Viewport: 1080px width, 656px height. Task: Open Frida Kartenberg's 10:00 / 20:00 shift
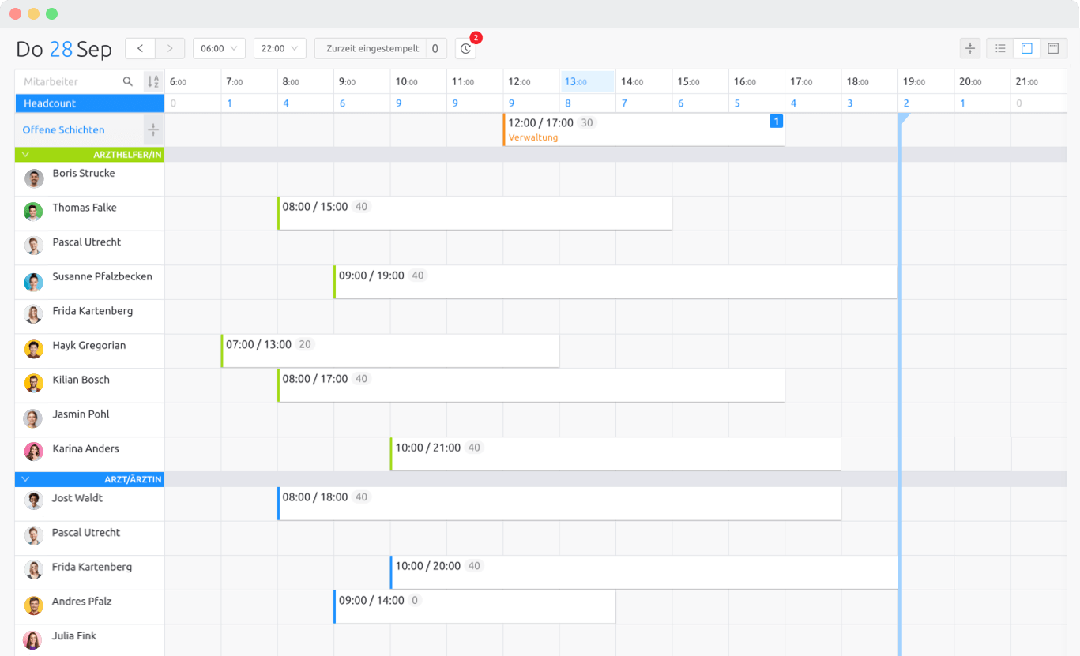(x=645, y=572)
